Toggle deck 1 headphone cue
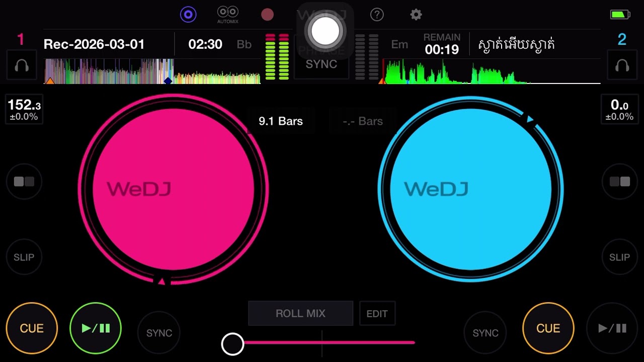Viewport: 644px width, 362px height. (22, 65)
